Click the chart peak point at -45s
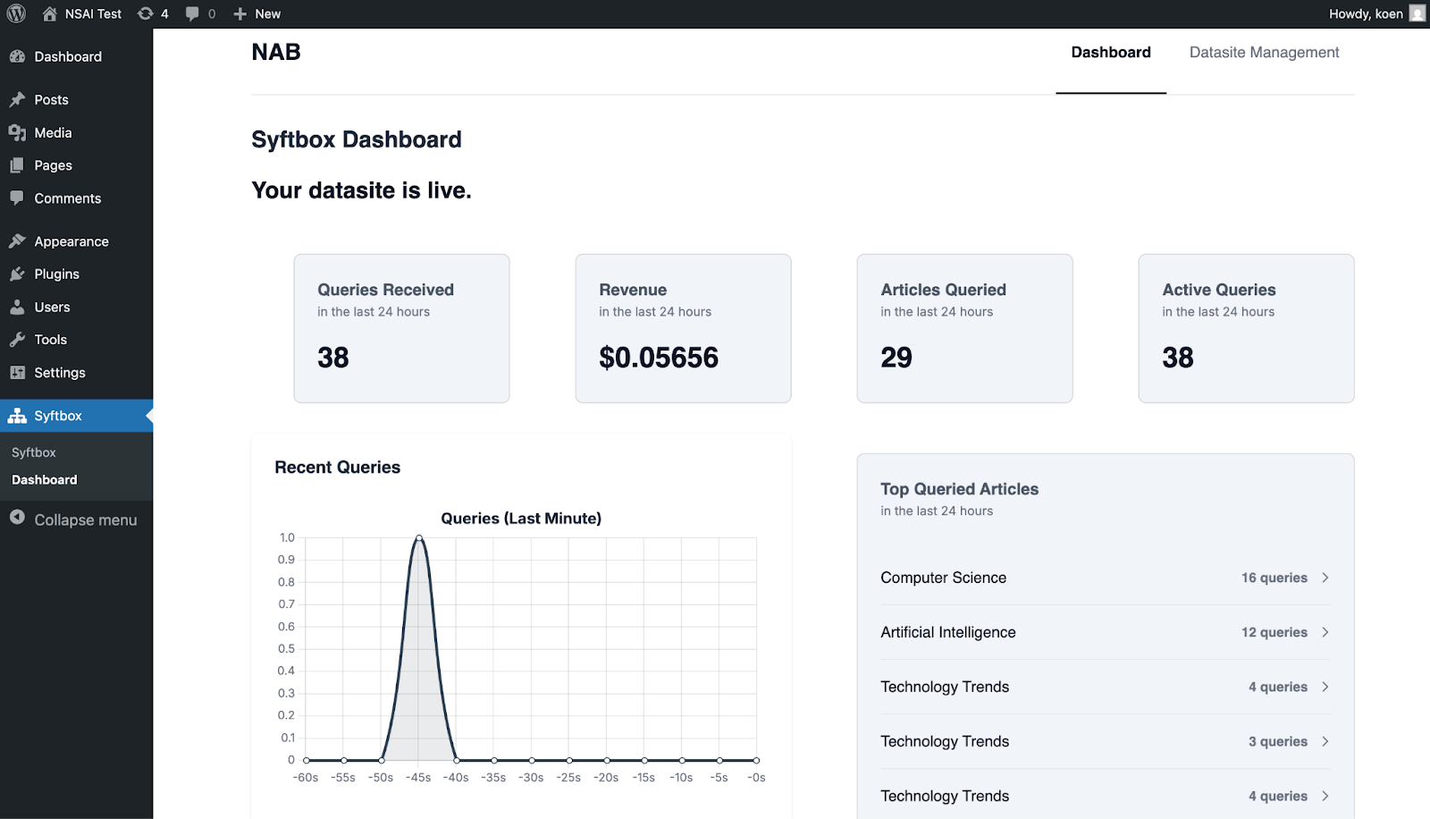 click(x=419, y=537)
